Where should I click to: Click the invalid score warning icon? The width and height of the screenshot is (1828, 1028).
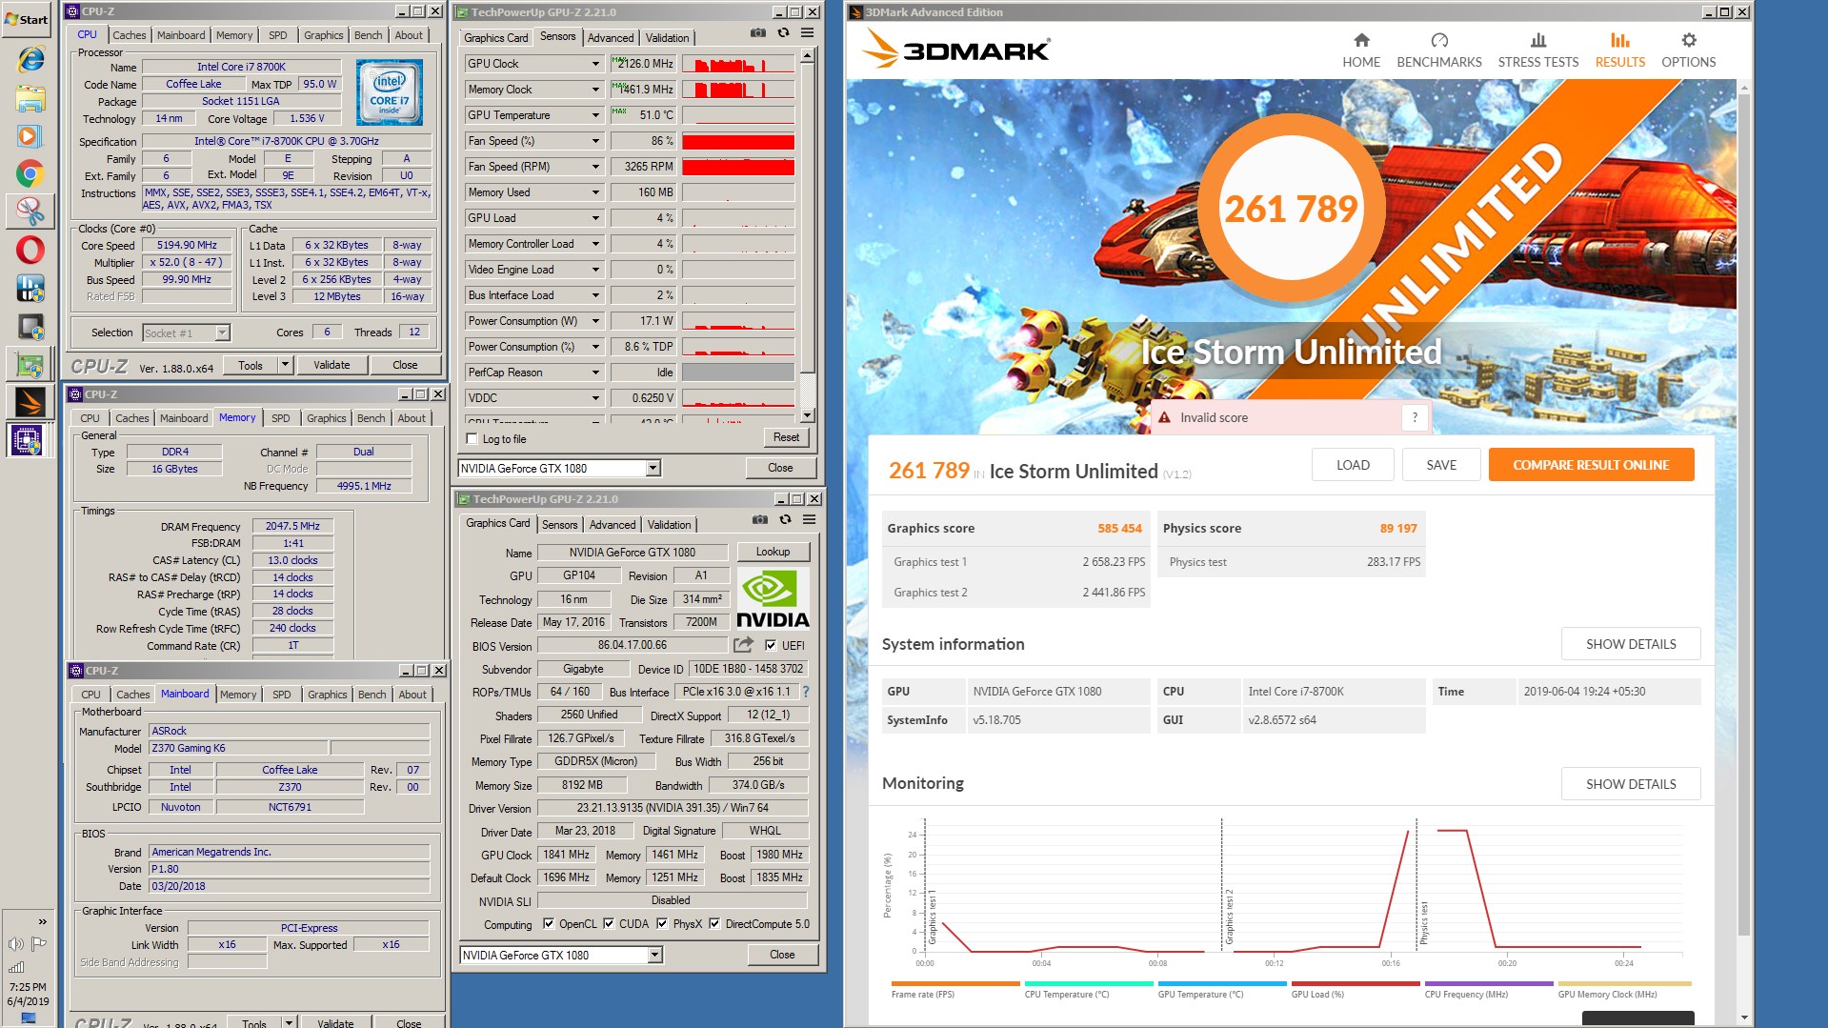[x=1163, y=417]
